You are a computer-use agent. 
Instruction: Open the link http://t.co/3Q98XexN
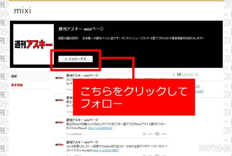100,128
